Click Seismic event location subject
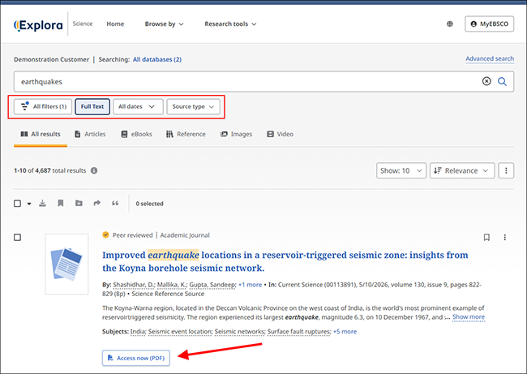 tap(180, 332)
